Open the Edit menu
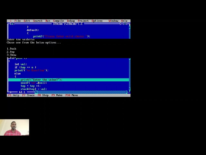Screen dimensions: 206x155 tap(27, 21)
